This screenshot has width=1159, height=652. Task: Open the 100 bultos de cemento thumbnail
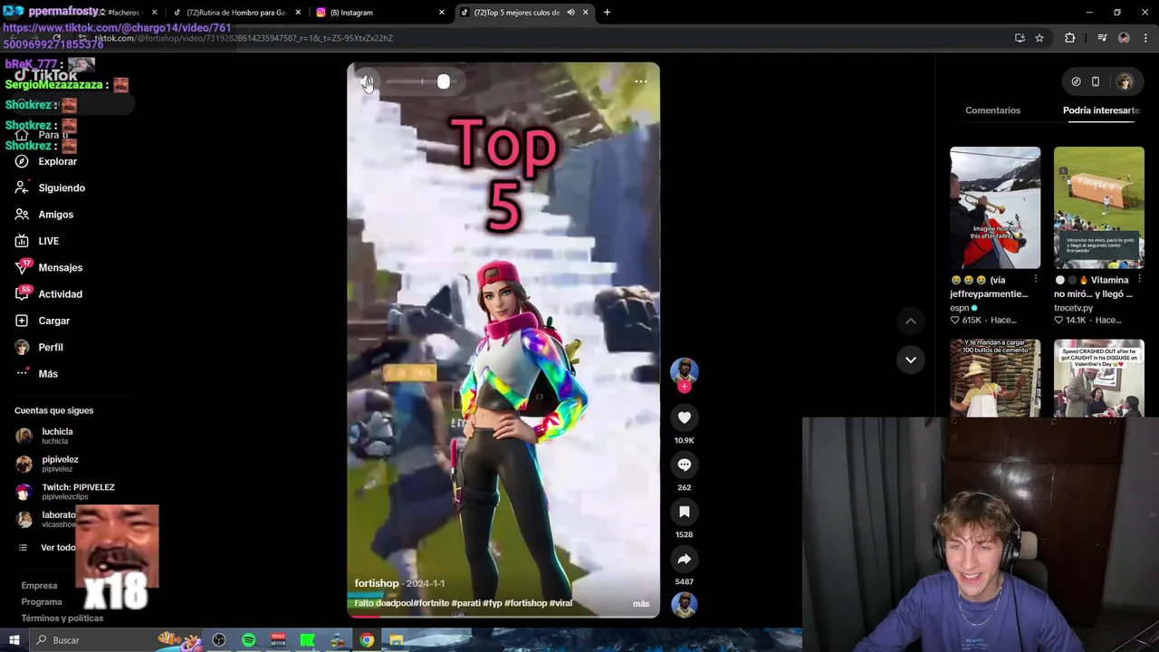click(x=995, y=379)
